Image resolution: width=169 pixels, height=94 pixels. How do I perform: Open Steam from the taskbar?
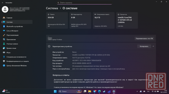(x=104, y=91)
